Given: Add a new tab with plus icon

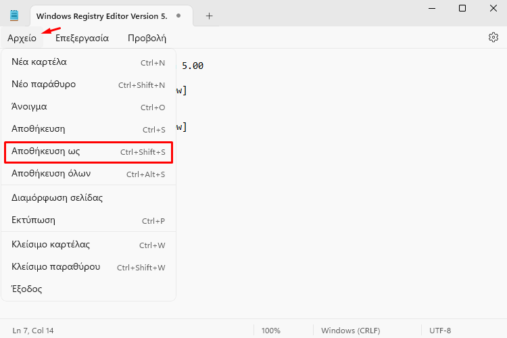Looking at the screenshot, I should point(209,16).
